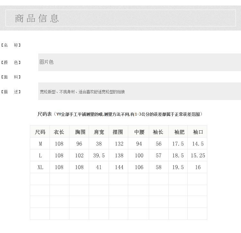Click the 肩宽 column header

[x=99, y=132]
